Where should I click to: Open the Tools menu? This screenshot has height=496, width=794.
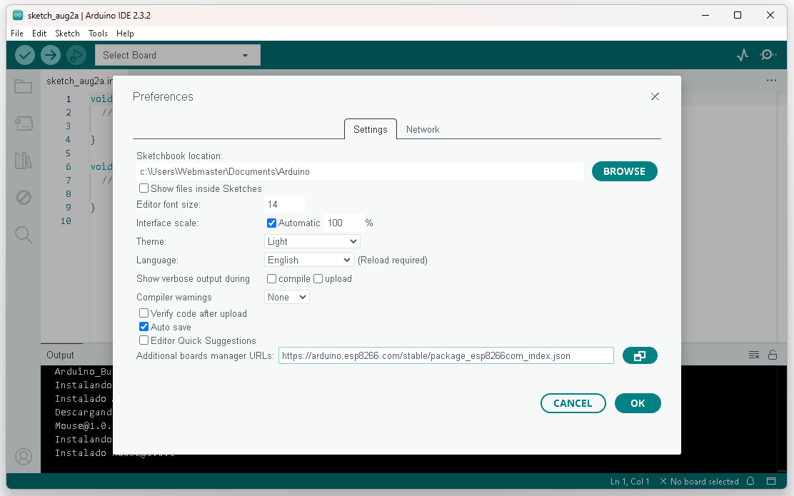pyautogui.click(x=98, y=34)
